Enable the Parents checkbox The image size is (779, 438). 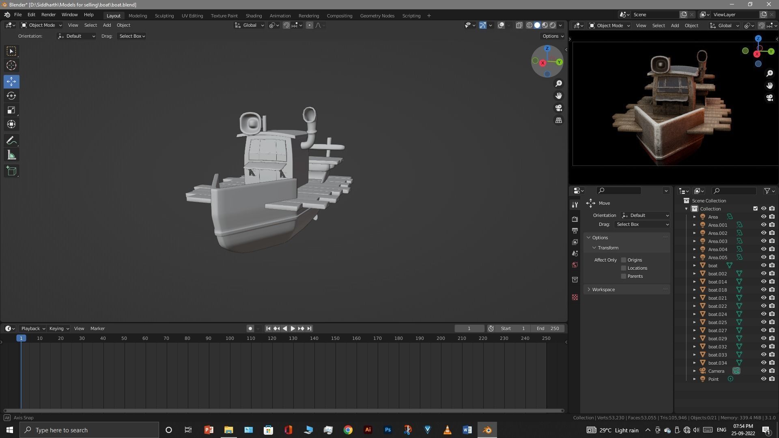[x=624, y=276]
